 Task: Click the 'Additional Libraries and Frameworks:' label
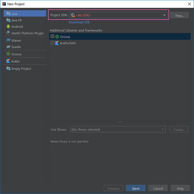pos(76,30)
